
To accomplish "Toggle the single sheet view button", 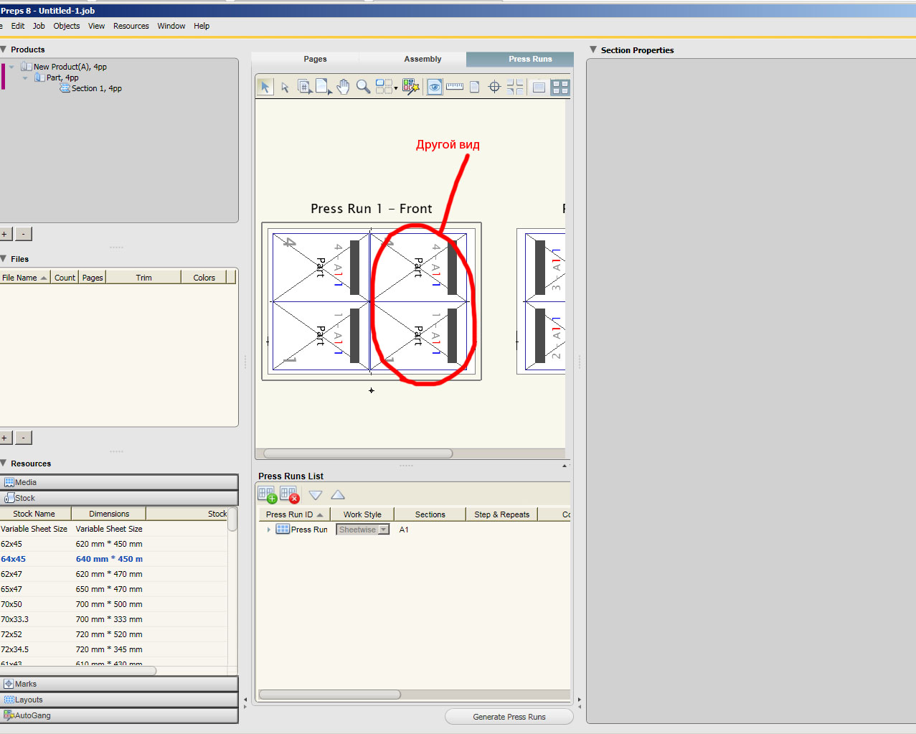I will (539, 87).
